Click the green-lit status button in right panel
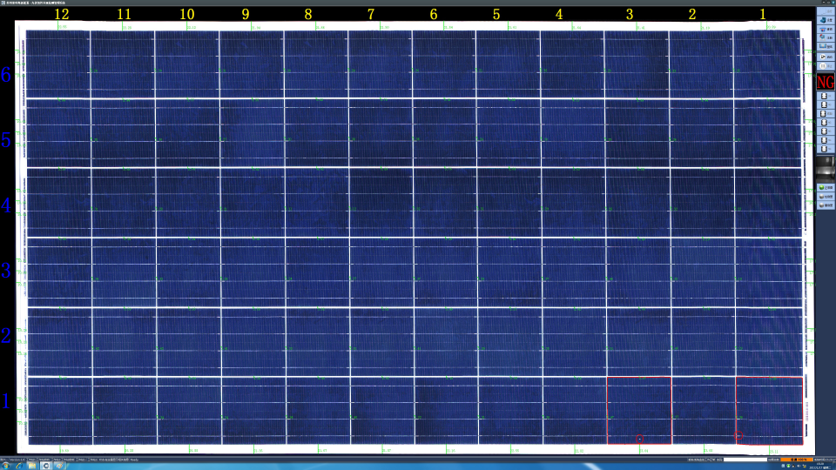Image resolution: width=836 pixels, height=470 pixels. coord(824,188)
